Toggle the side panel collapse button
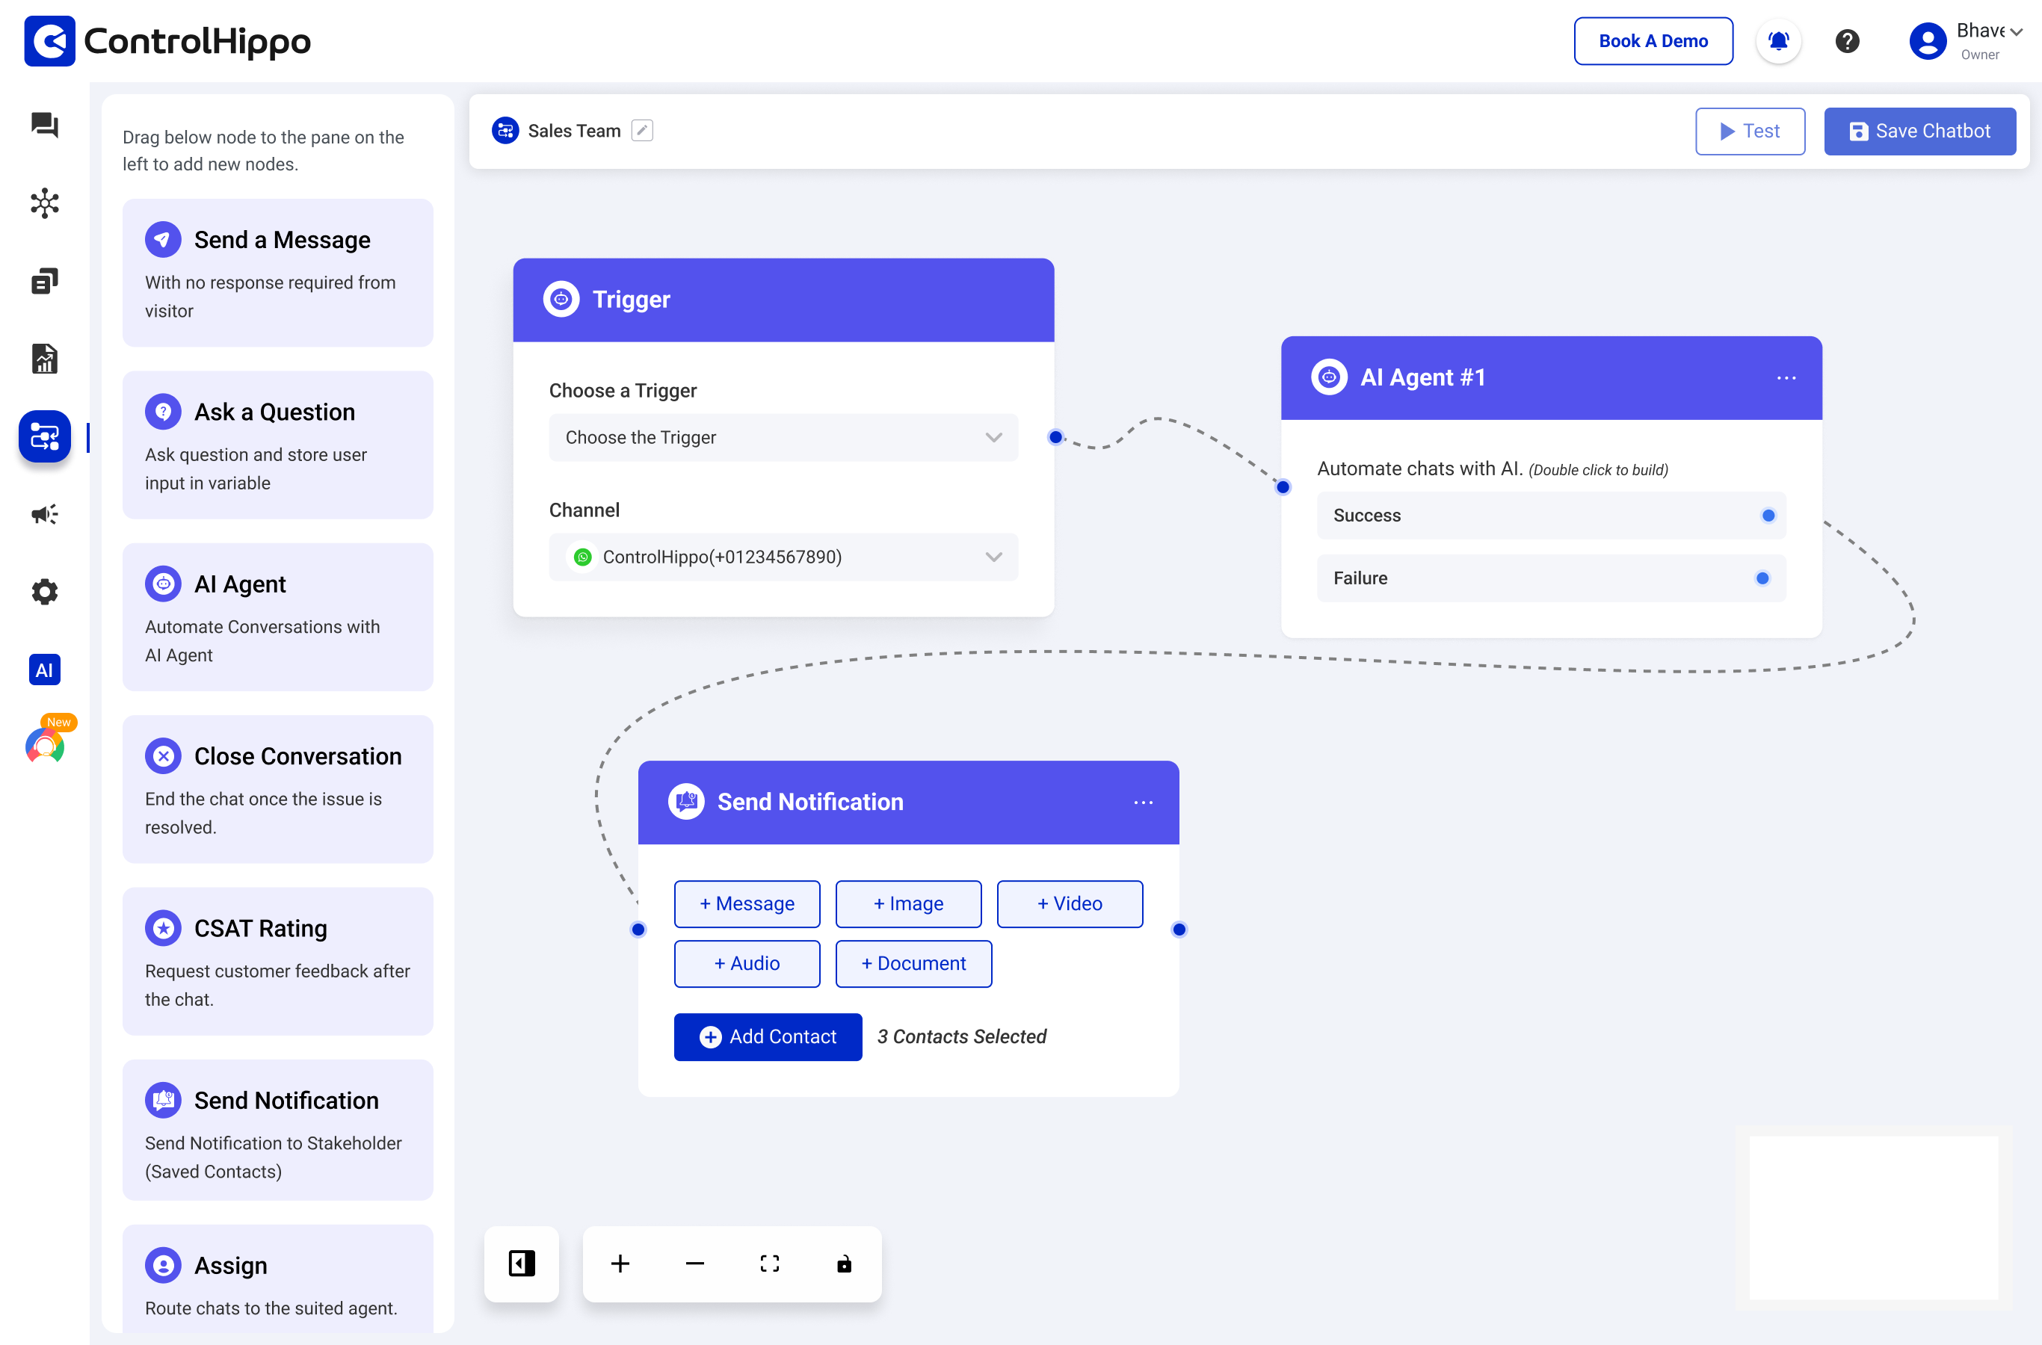Screen dimensions: 2042x1345 (x=522, y=1264)
